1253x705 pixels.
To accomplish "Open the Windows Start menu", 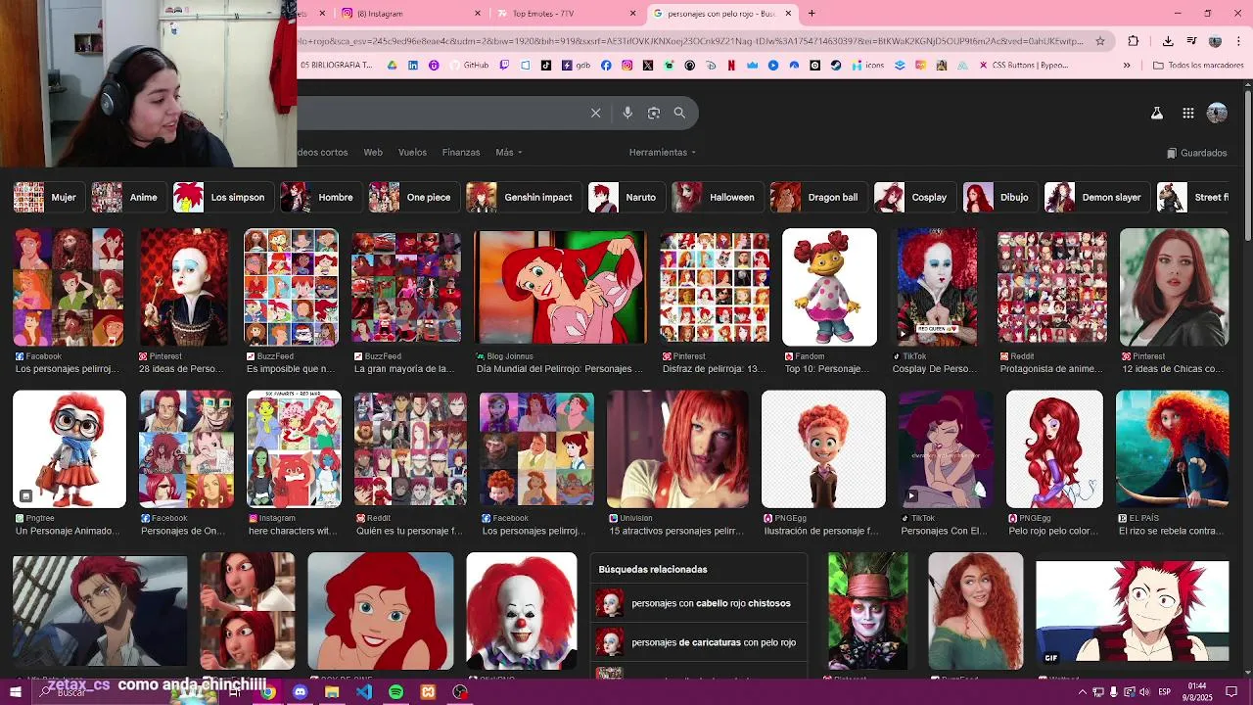I will 16,692.
